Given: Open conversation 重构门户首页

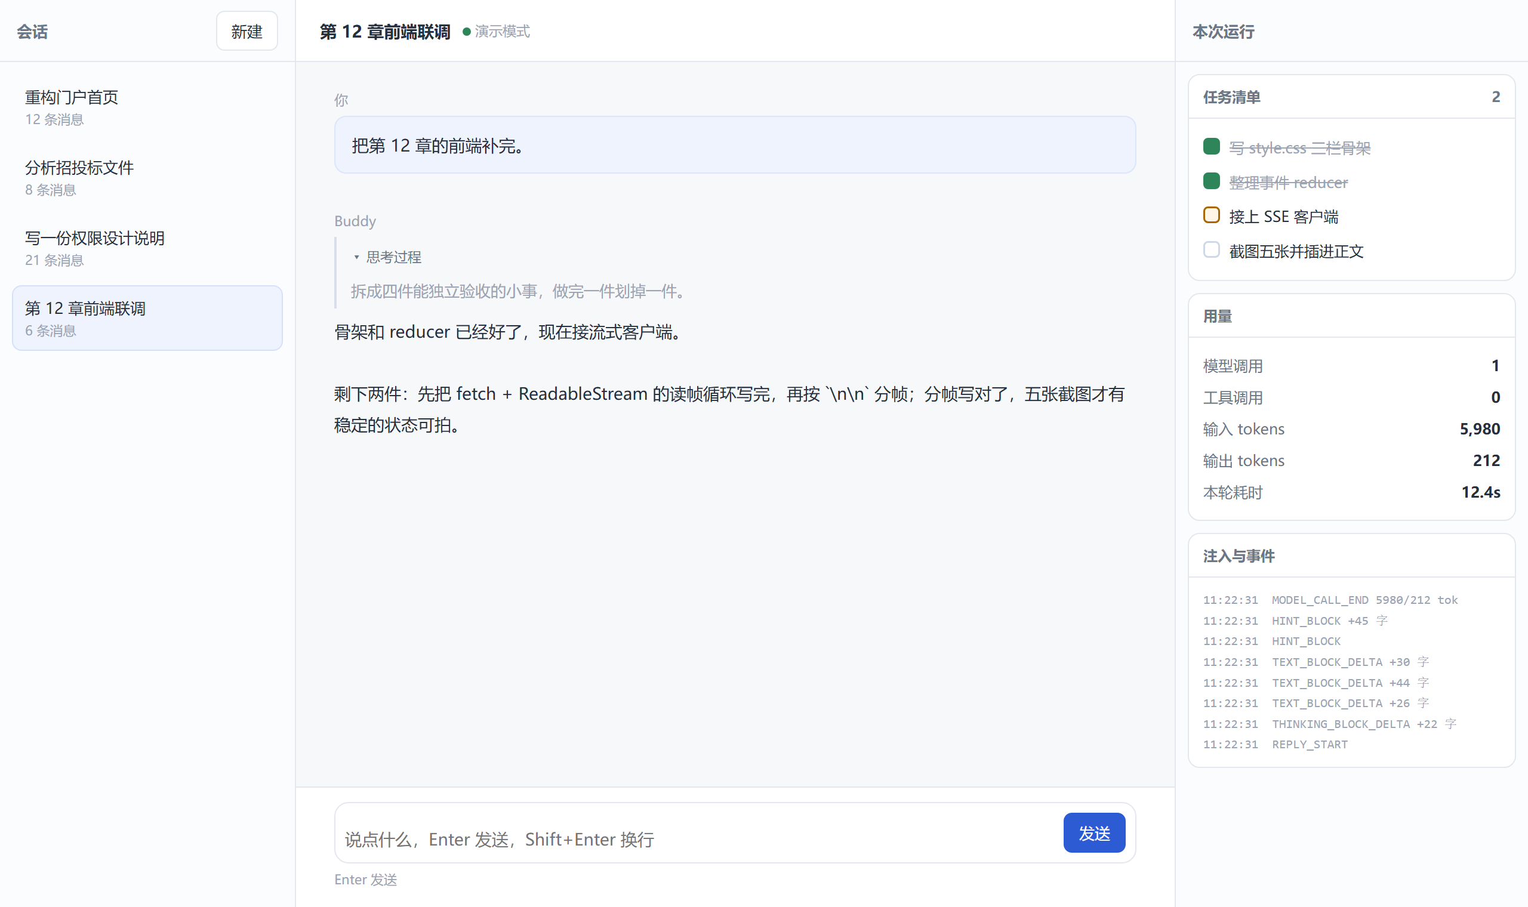Looking at the screenshot, I should click(x=147, y=107).
